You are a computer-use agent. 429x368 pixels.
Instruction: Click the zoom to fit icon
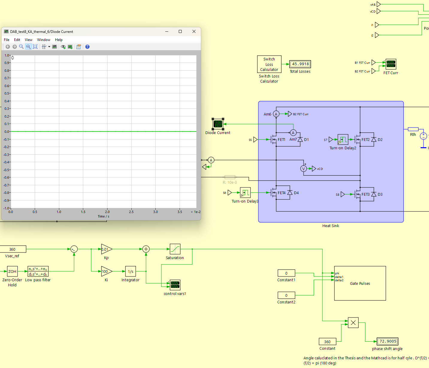coord(35,47)
